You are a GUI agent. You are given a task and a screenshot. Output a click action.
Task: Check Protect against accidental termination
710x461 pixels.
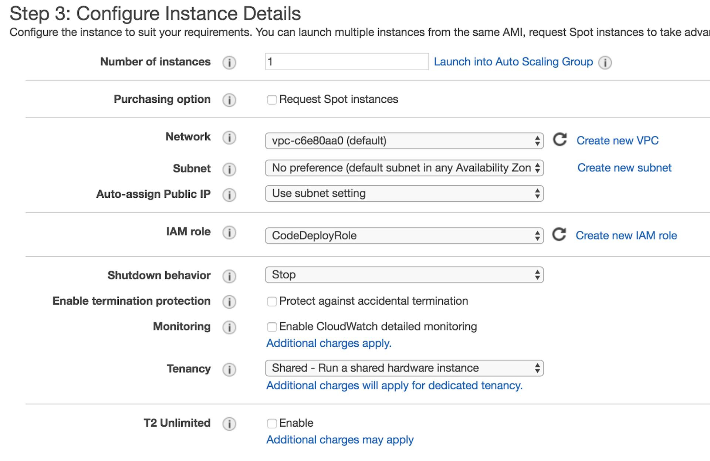coord(272,302)
